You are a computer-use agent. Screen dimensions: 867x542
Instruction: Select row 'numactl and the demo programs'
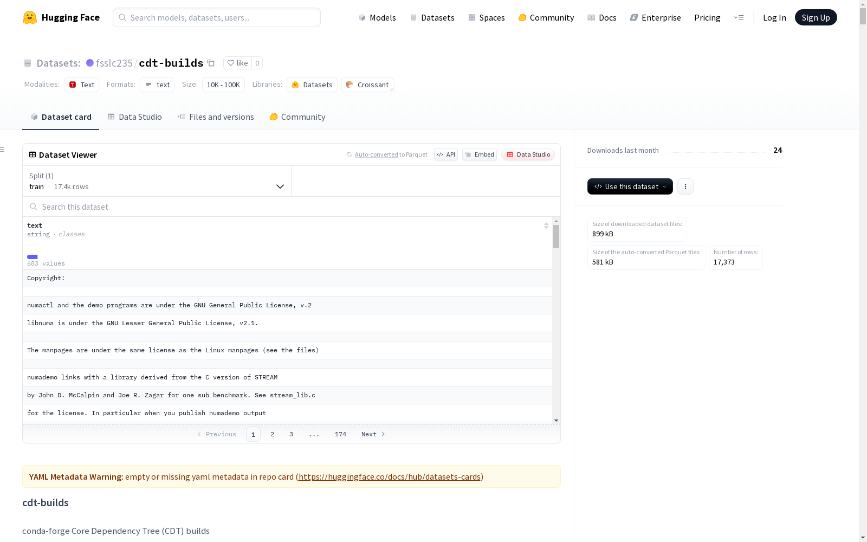(x=287, y=305)
